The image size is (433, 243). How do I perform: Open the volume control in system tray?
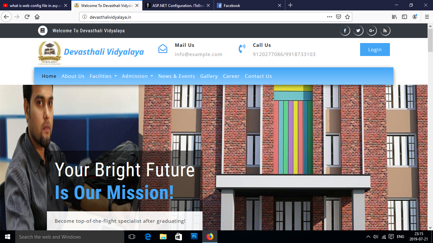[376, 237]
